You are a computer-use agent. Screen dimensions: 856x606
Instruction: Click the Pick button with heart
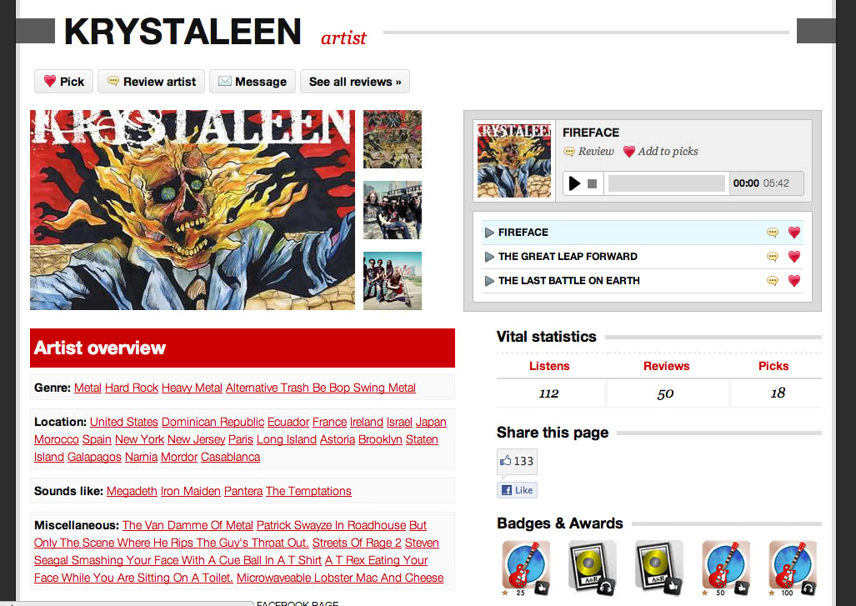coord(64,82)
